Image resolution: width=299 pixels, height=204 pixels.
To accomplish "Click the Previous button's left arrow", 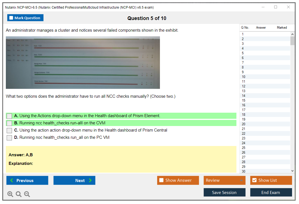I will coord(11,180).
